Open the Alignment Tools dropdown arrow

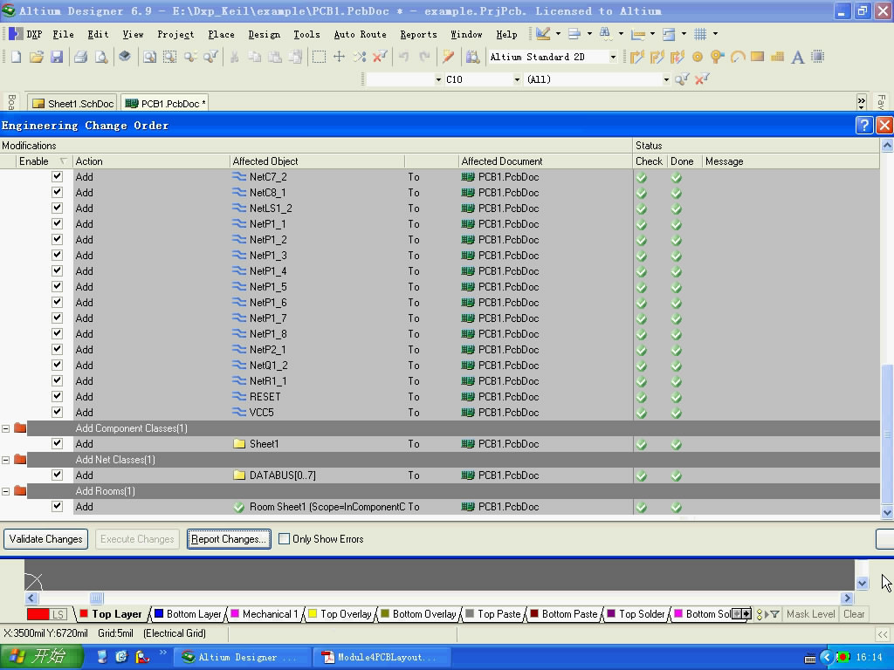click(x=589, y=34)
